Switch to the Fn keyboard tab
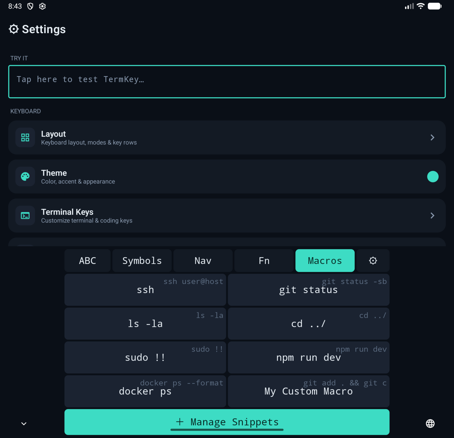Viewport: 454px width, 438px height. click(264, 261)
